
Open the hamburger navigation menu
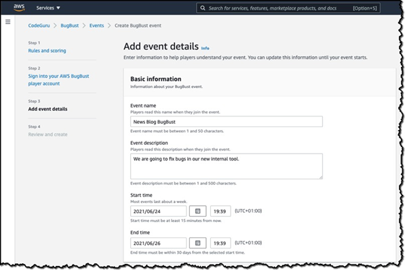click(x=8, y=22)
